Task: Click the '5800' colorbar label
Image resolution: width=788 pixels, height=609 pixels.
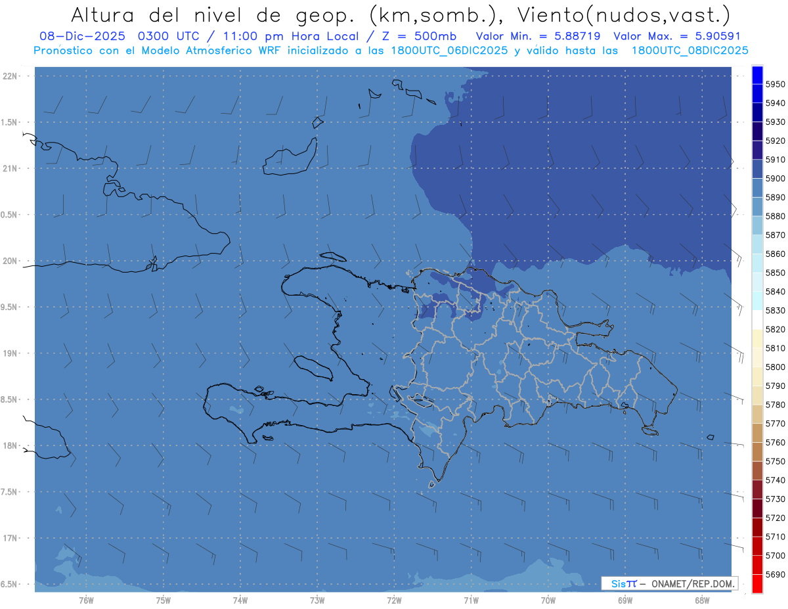Action: point(775,367)
